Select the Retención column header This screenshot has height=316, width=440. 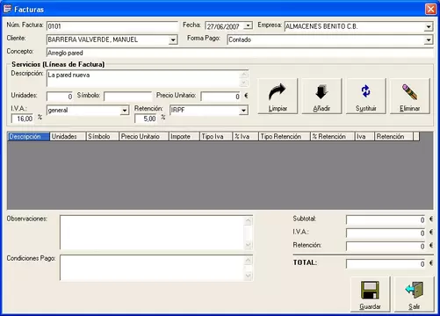tap(394, 137)
